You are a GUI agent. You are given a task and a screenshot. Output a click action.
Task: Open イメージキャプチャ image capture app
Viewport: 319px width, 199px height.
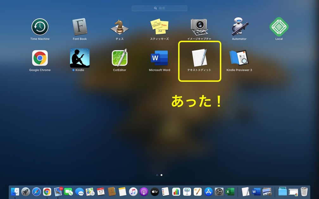(x=199, y=27)
